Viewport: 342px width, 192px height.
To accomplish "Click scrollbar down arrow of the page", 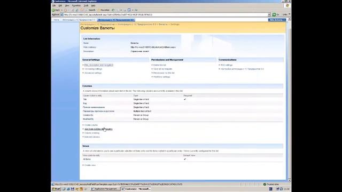I will [290, 180].
